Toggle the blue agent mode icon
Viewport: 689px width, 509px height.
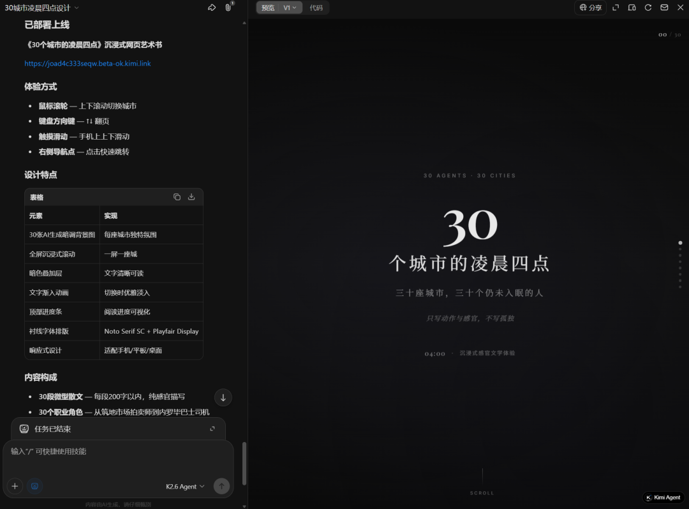point(34,486)
